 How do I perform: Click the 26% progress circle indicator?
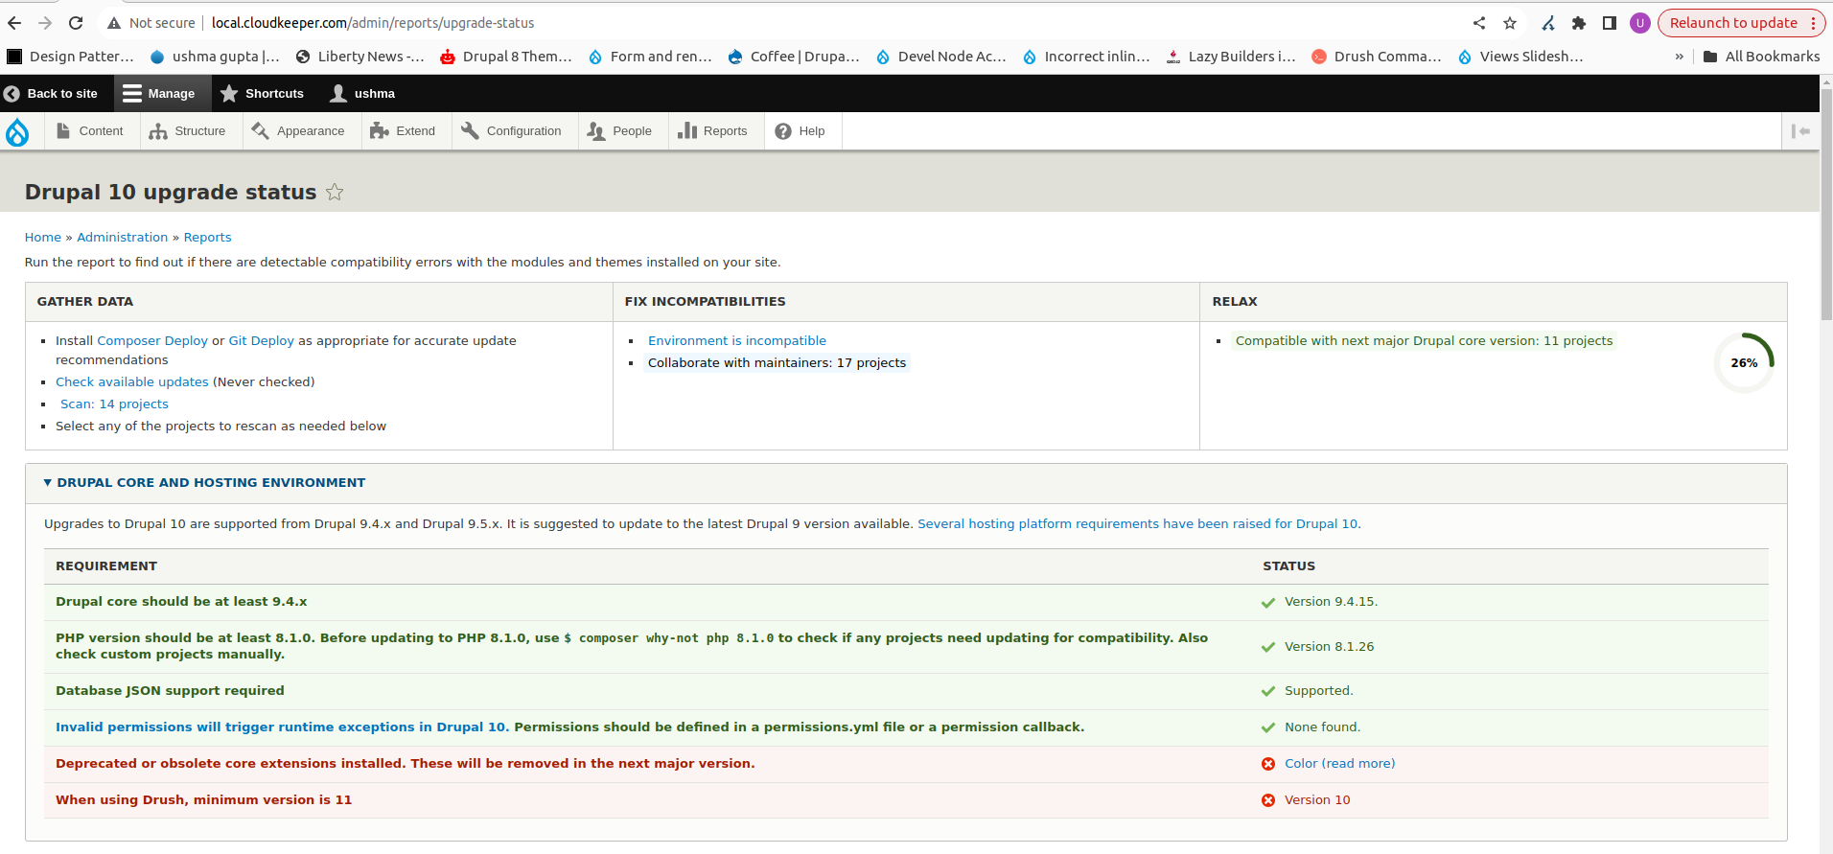1744,363
